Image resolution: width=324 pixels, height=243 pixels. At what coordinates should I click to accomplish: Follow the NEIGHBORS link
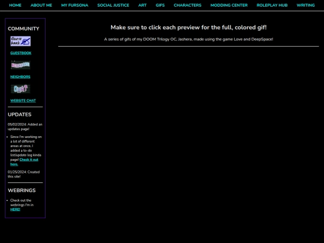tap(20, 77)
